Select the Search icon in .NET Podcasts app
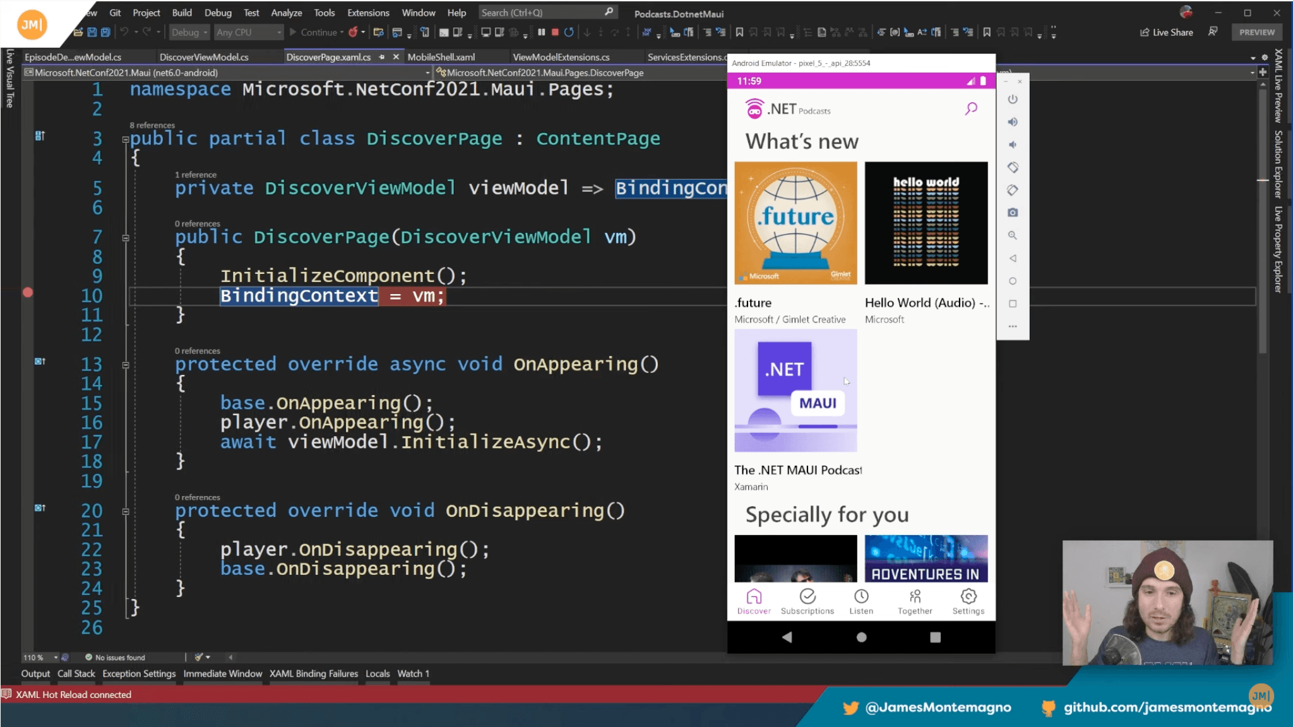Screen dimensions: 1293x727 (x=972, y=109)
